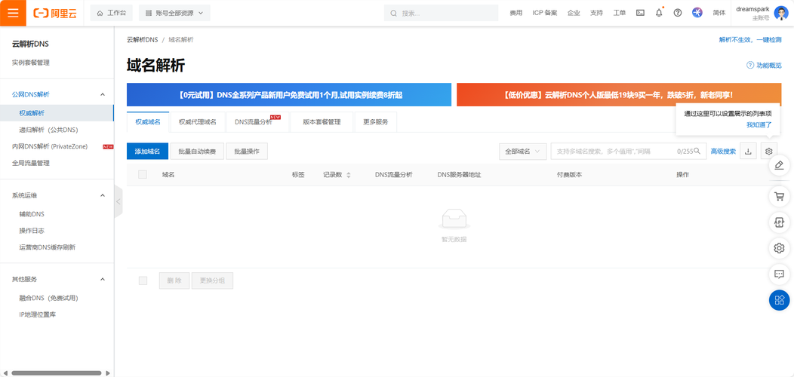Open the floating API icon

(780, 222)
